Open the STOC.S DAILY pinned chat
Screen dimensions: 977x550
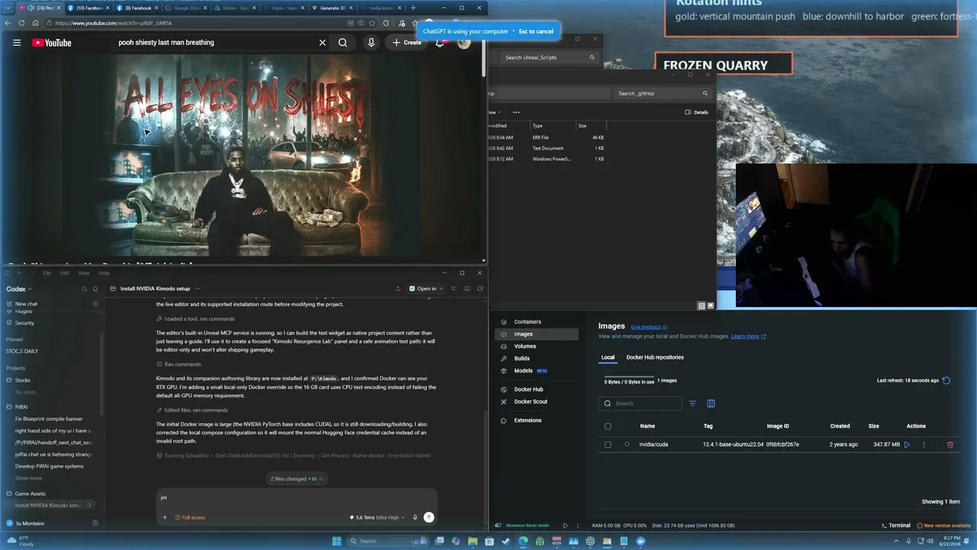(22, 351)
